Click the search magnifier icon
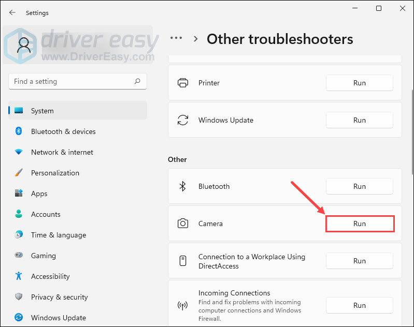Viewport: 414px width, 327px height. point(137,81)
